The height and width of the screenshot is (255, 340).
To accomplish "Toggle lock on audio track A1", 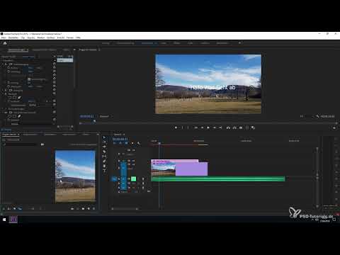I will tap(129, 178).
